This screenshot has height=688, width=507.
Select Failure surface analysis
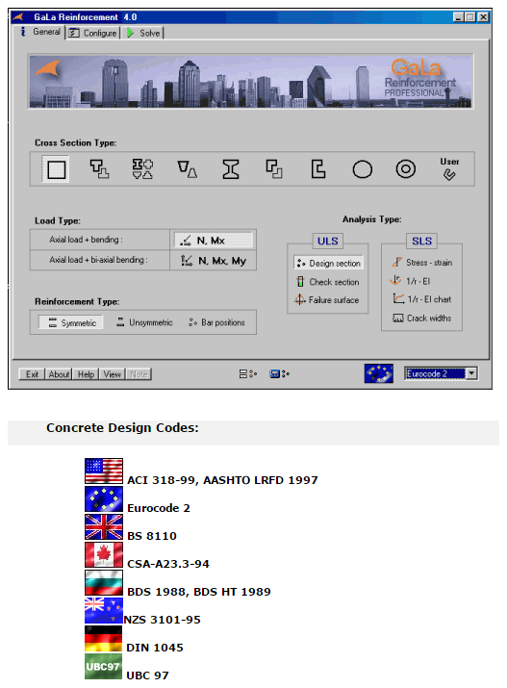[327, 300]
